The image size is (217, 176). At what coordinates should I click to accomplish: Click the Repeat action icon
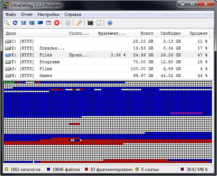click(x=15, y=23)
